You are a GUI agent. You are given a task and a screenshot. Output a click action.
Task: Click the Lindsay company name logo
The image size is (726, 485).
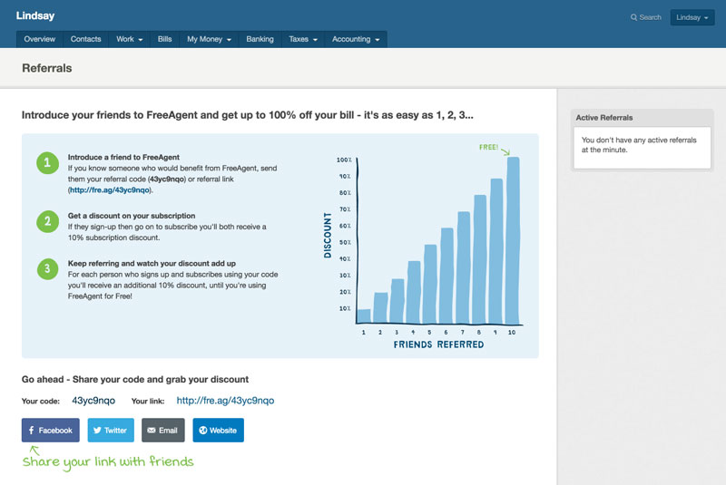pyautogui.click(x=35, y=15)
